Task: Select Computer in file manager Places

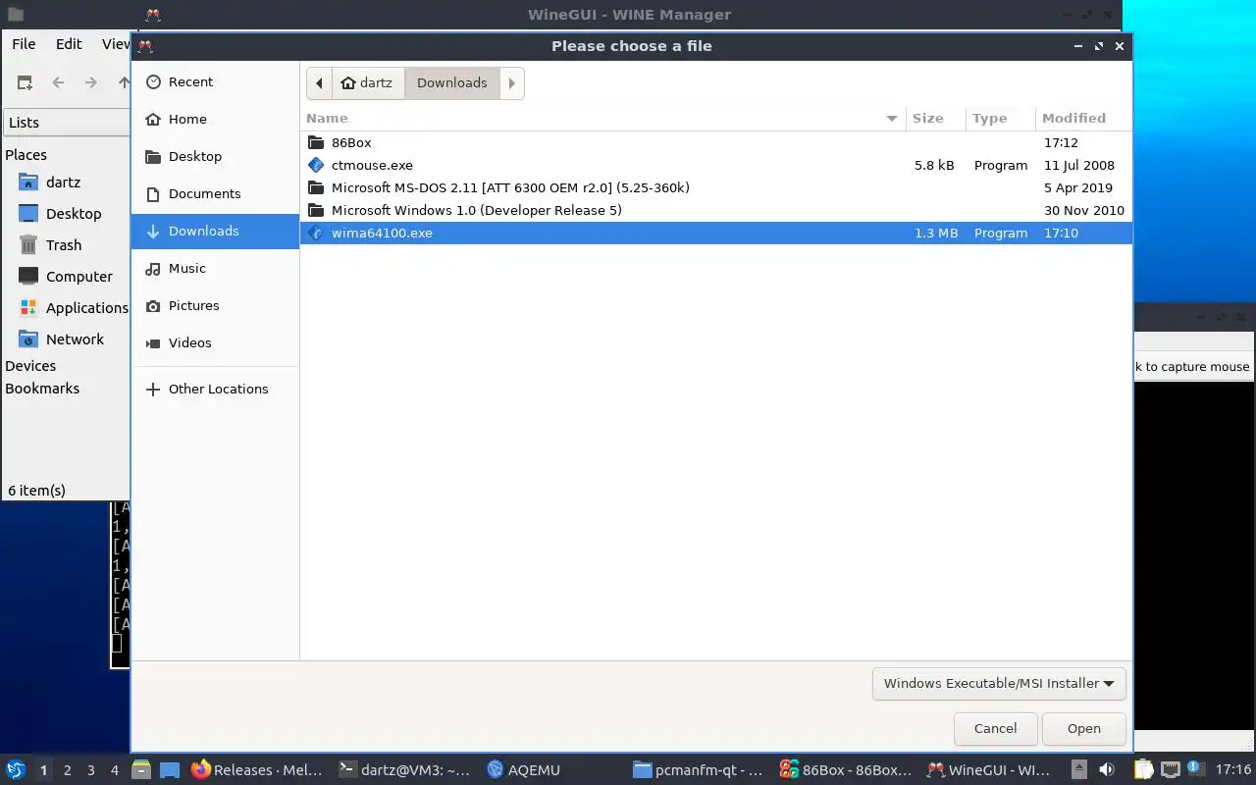Action: pyautogui.click(x=67, y=277)
